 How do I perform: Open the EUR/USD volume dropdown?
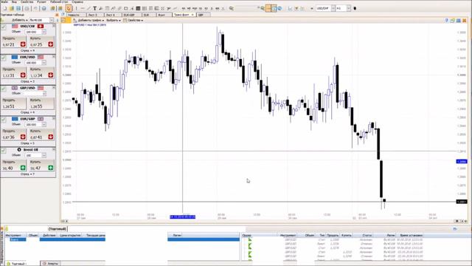(44, 63)
